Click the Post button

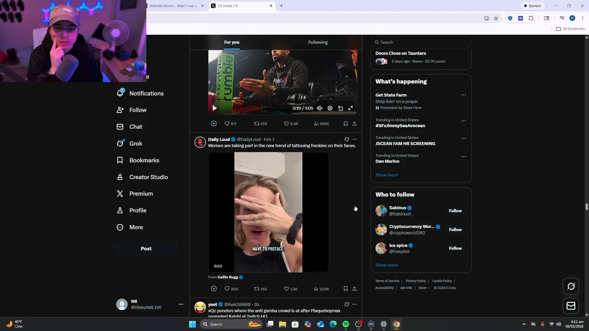146,249
